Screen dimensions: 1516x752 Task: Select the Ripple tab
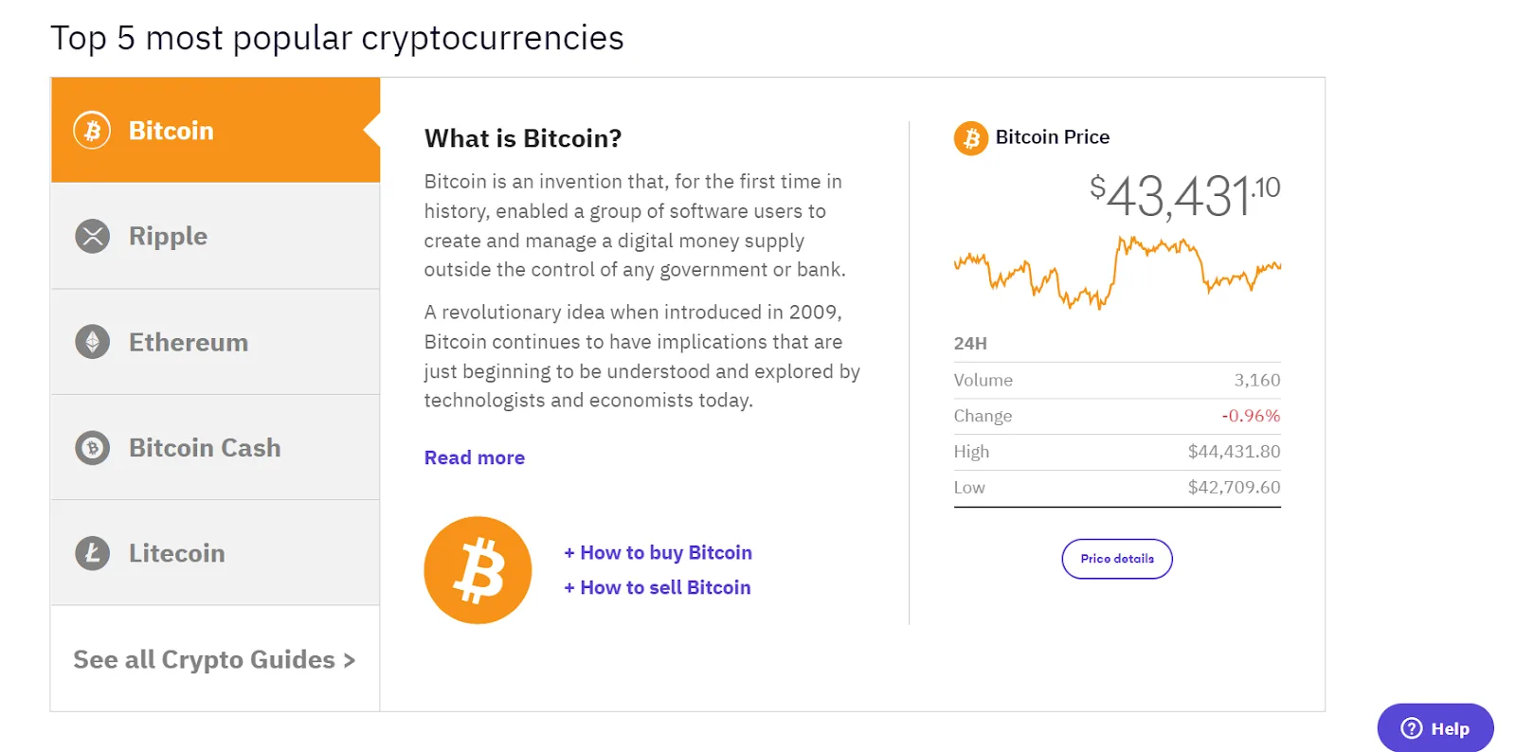215,236
